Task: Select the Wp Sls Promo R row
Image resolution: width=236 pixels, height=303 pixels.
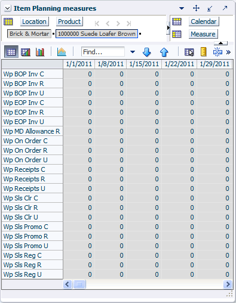Action: [x=32, y=236]
